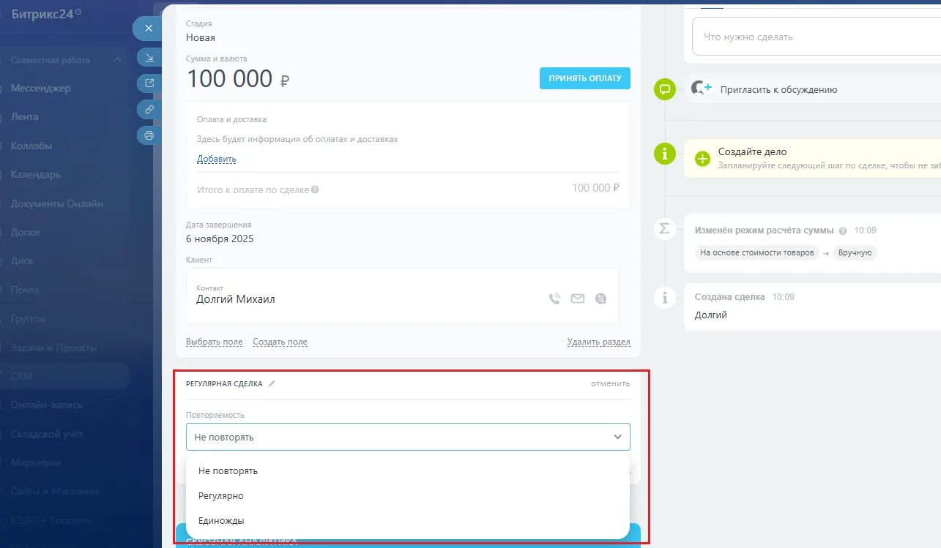The width and height of the screenshot is (941, 548).
Task: Click Удалить раздел link
Action: 599,342
